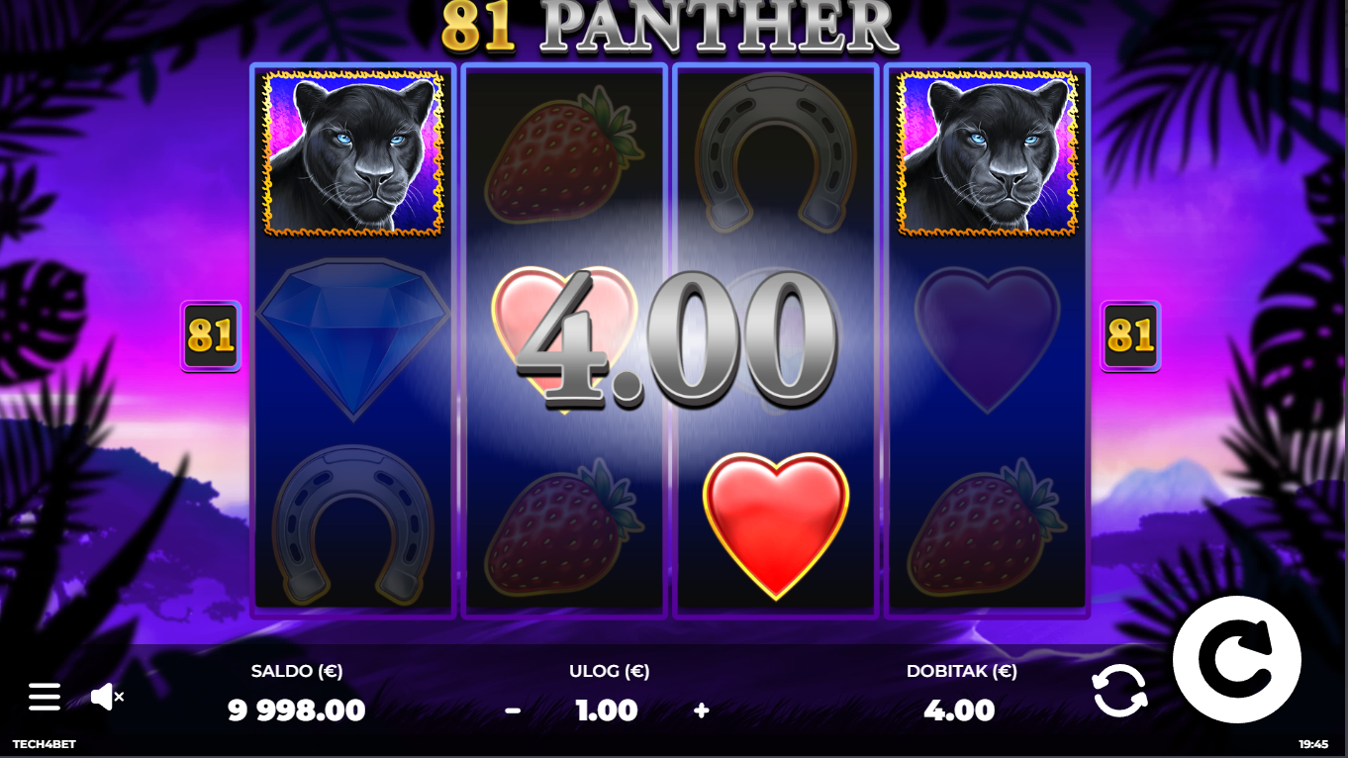This screenshot has height=758, width=1348.
Task: Select the panther symbol on fourth reel
Action: [x=988, y=153]
